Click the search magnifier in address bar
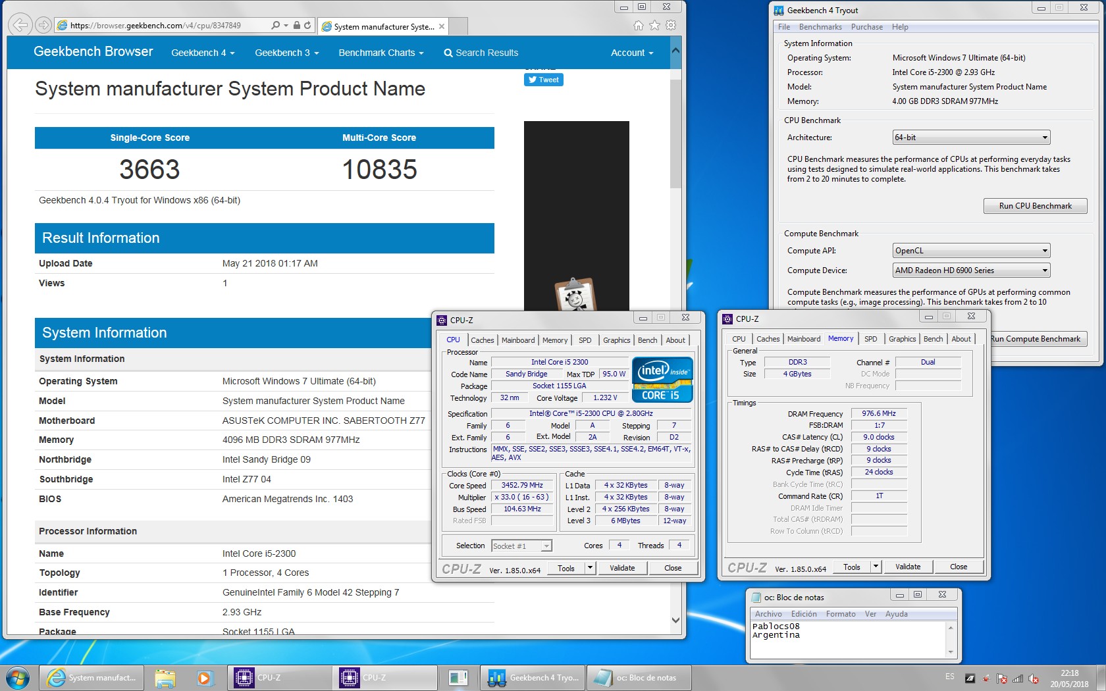1106x691 pixels. click(x=276, y=25)
